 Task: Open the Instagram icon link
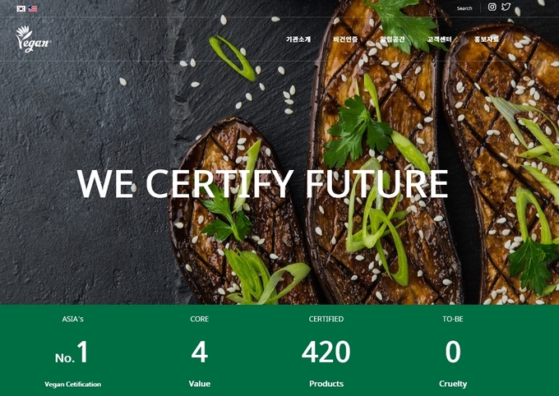(492, 7)
